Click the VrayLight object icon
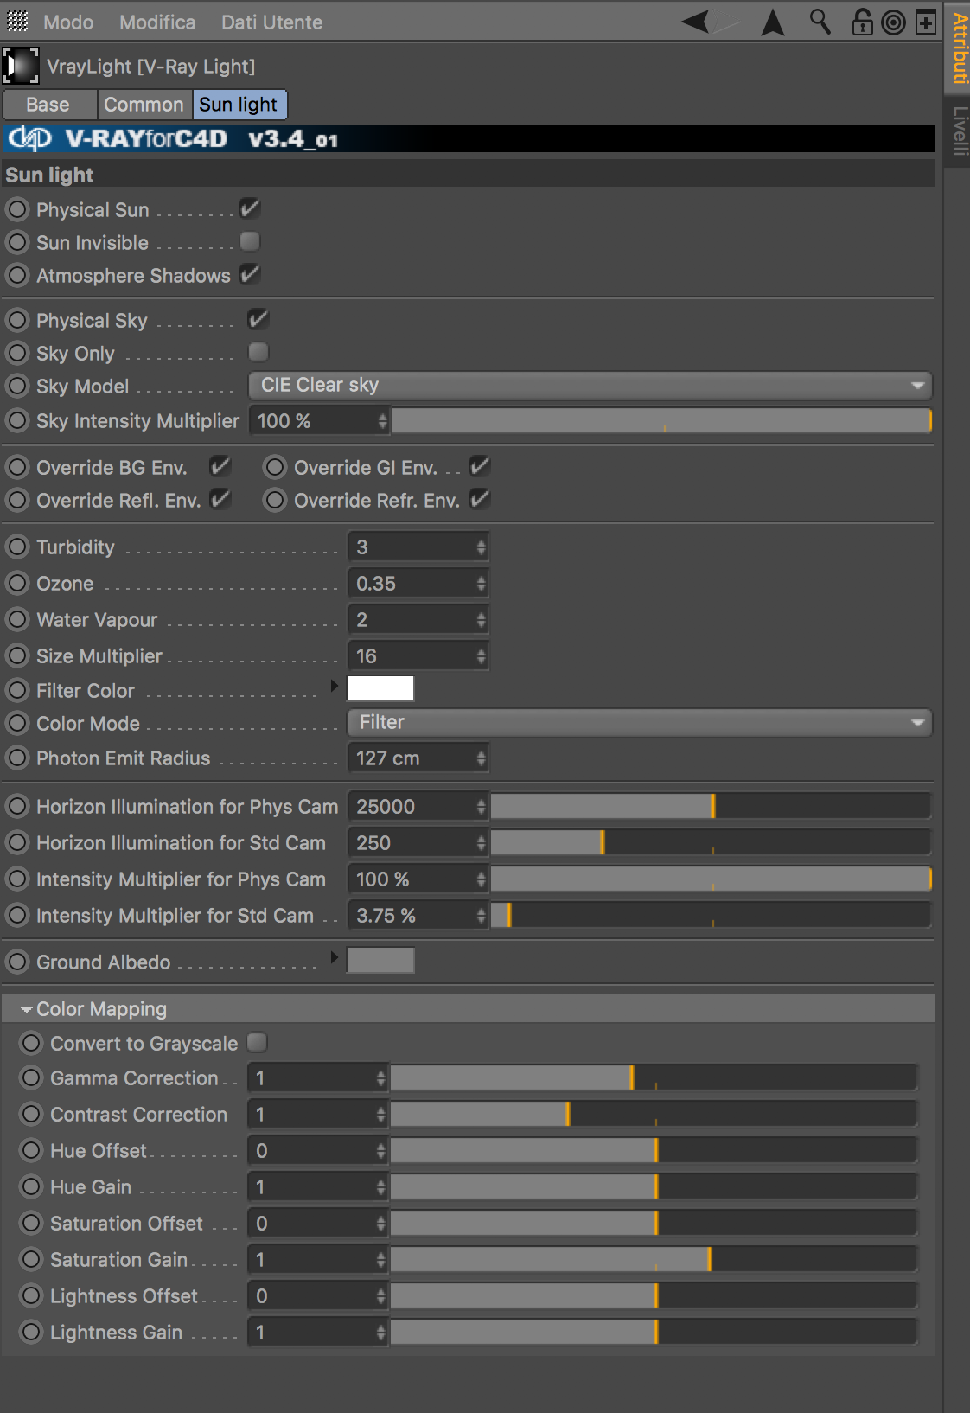This screenshot has height=1413, width=970. click(x=21, y=67)
